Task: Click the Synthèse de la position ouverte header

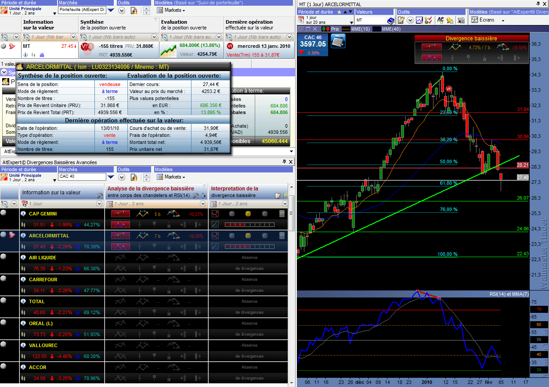Action: (119, 25)
